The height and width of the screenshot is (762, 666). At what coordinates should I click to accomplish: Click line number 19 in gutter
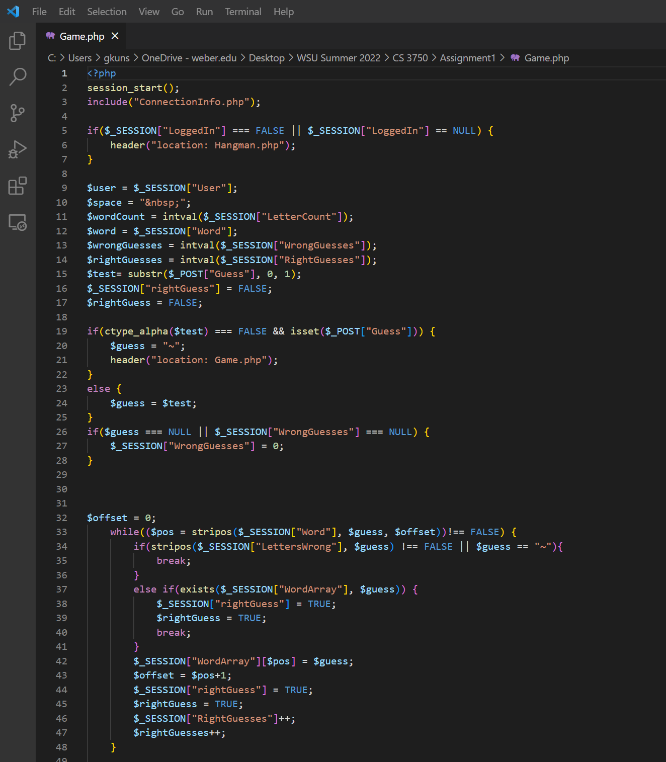click(61, 331)
